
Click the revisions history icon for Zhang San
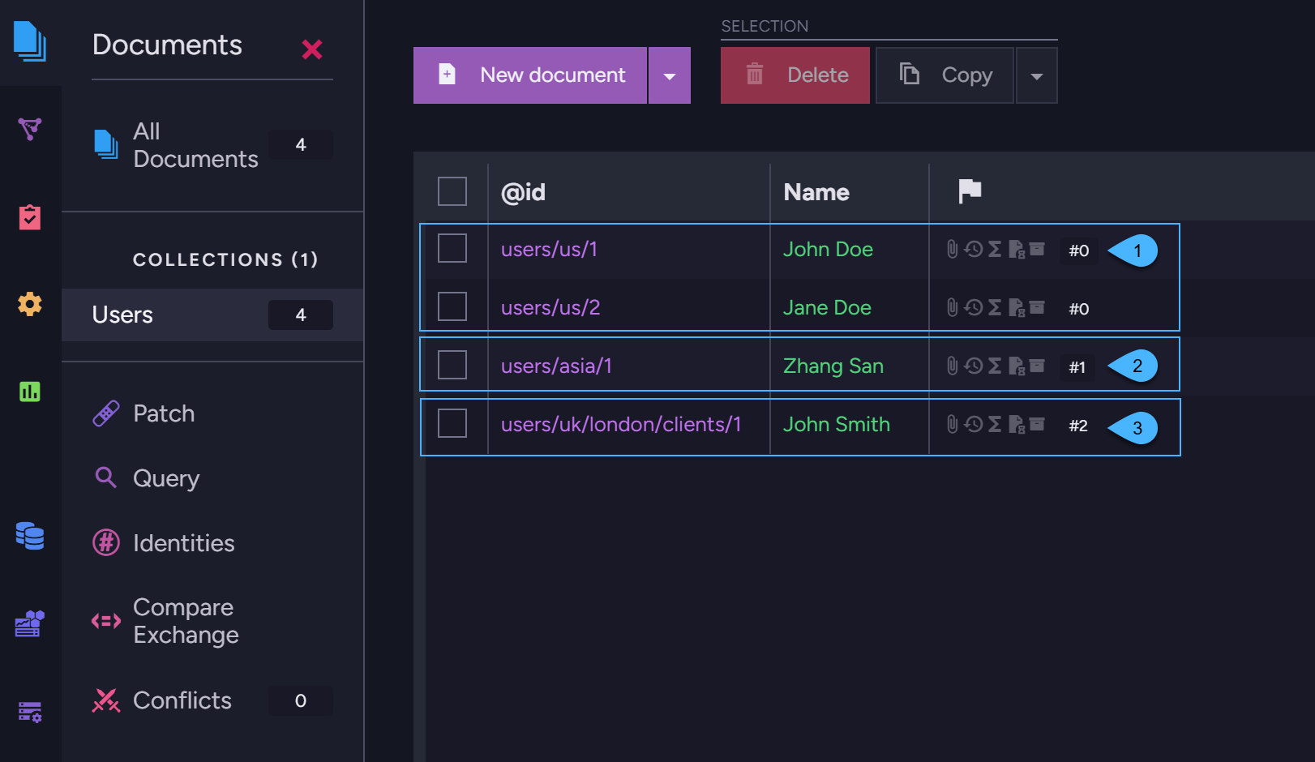974,366
